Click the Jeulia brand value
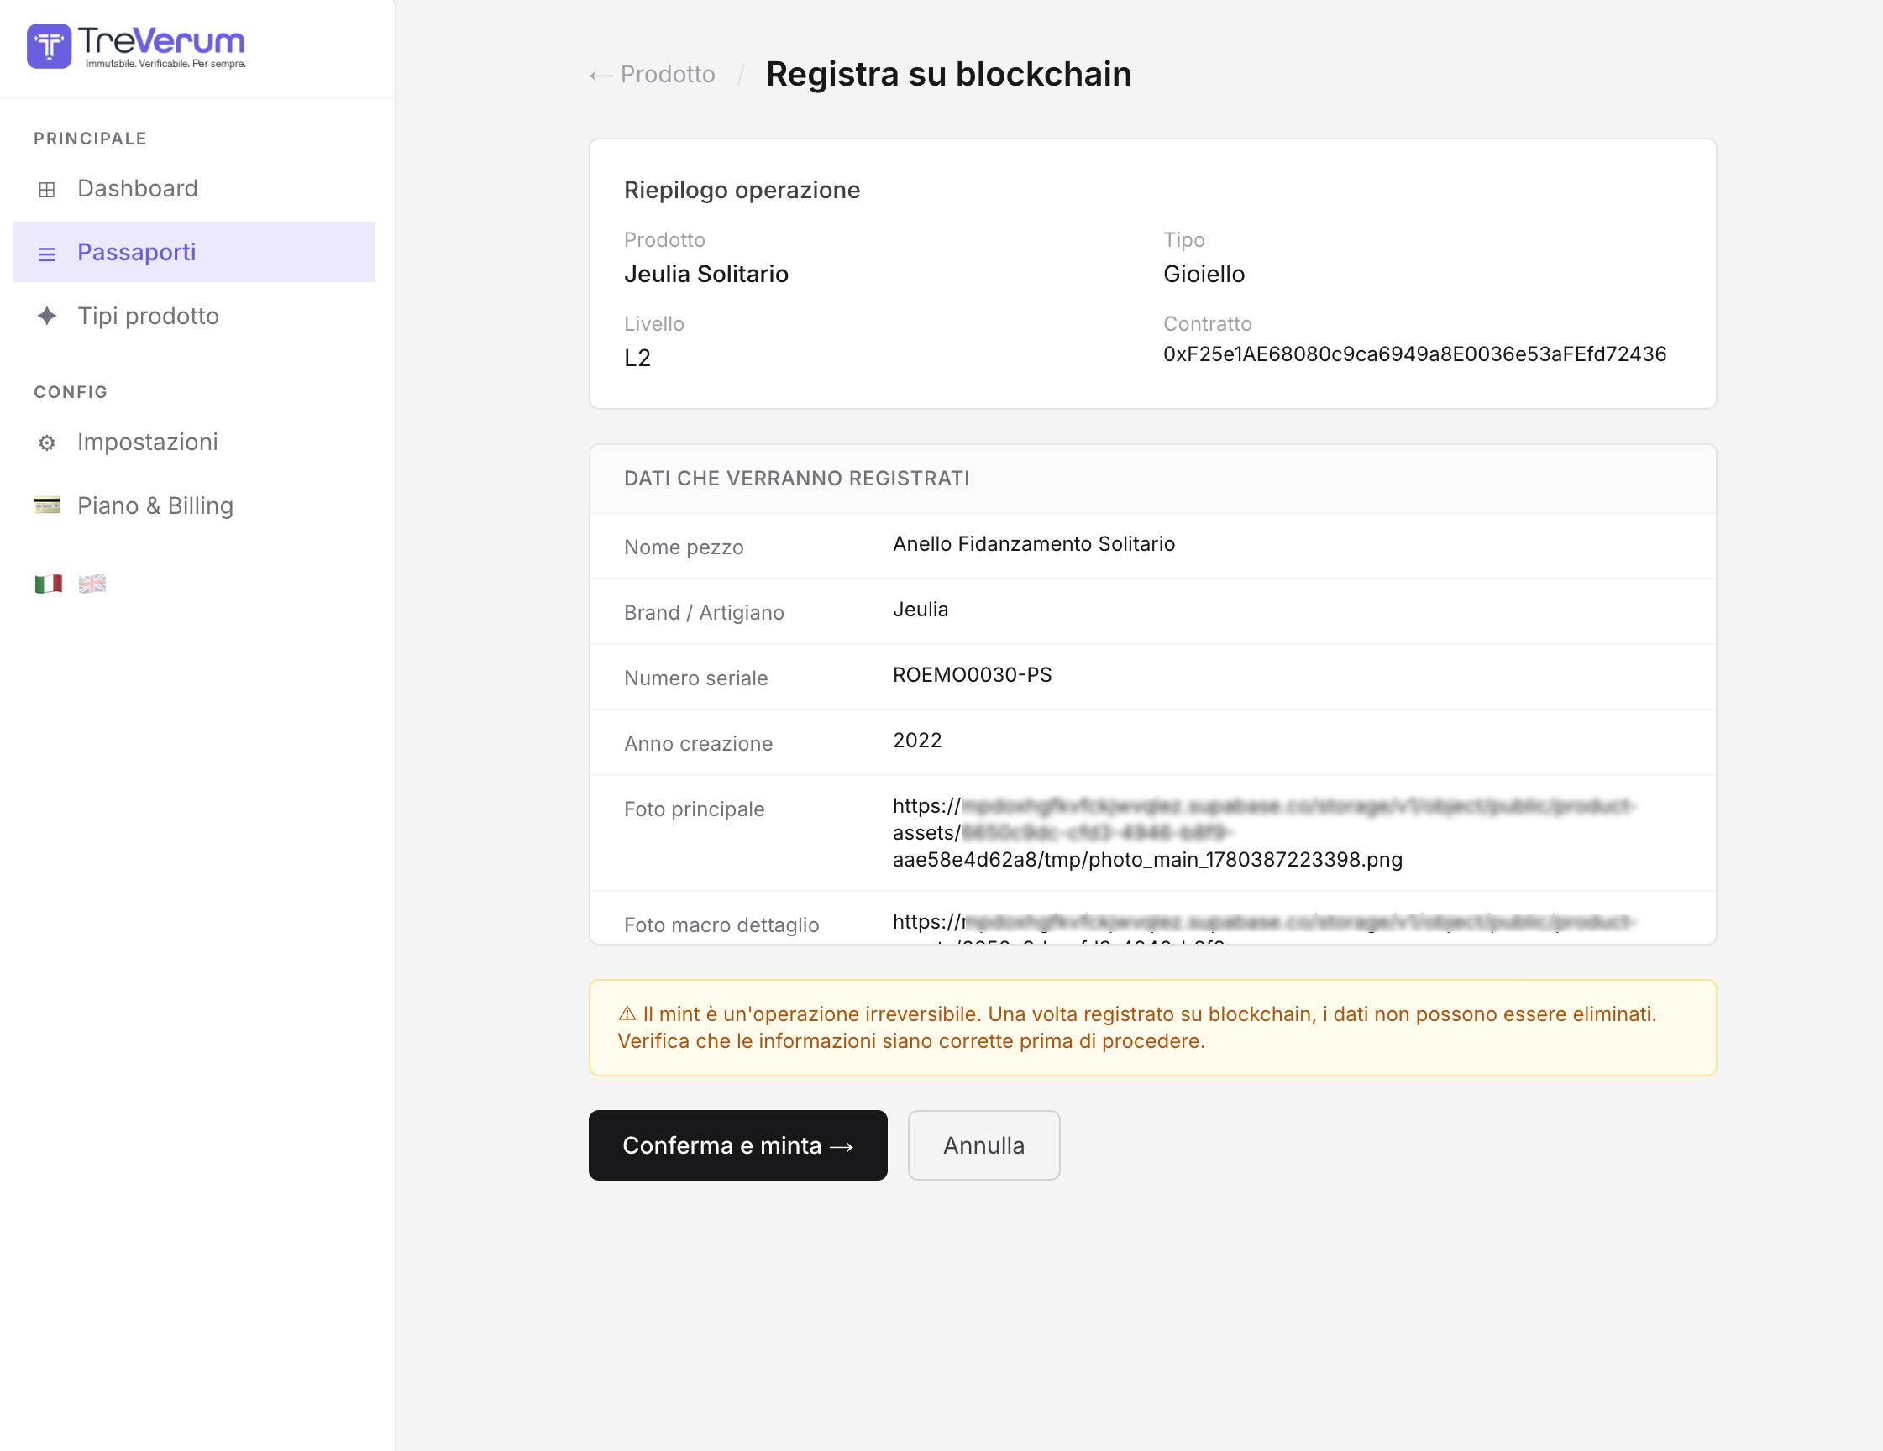This screenshot has width=1883, height=1451. coord(920,610)
